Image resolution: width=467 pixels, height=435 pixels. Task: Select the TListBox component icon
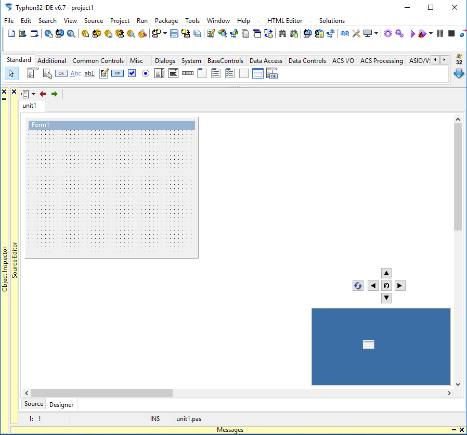159,73
